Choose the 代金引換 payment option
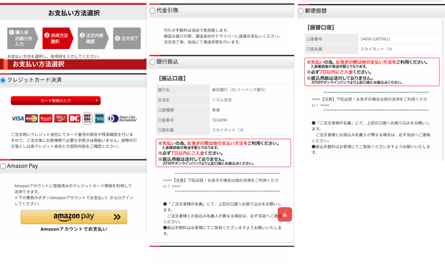The image size is (445, 264). pos(152,10)
